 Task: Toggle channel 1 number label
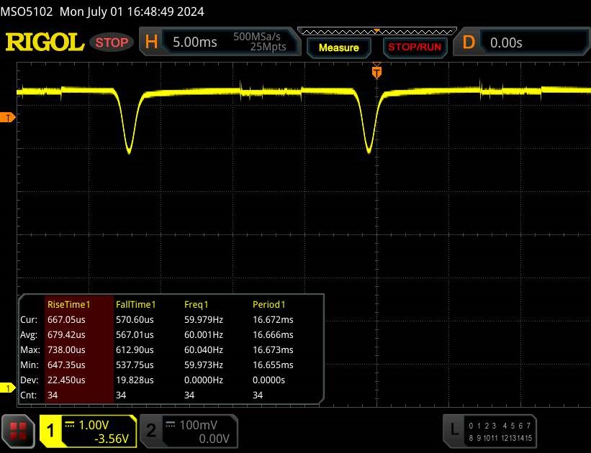point(50,431)
